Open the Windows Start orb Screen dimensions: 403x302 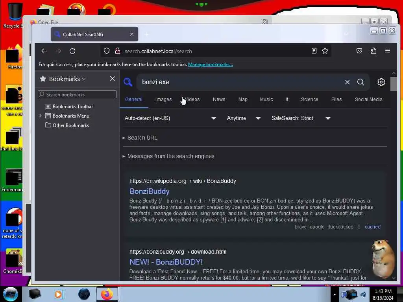coord(10,294)
